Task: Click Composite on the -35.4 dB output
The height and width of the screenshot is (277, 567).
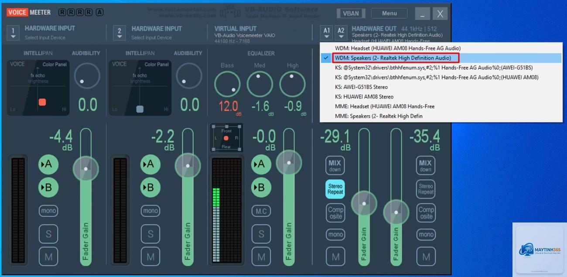Action: pos(426,213)
